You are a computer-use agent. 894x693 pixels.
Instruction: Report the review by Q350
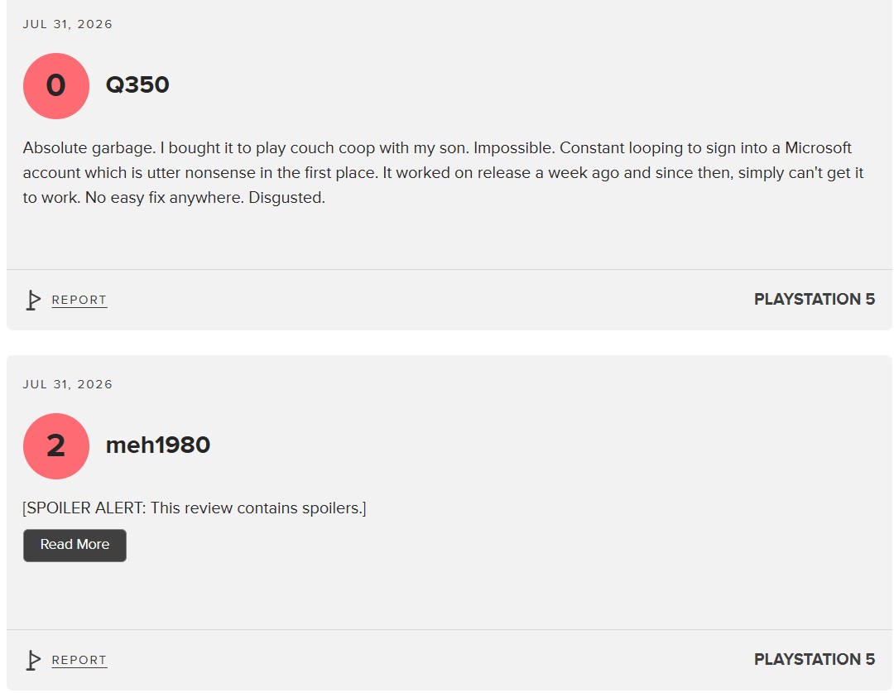pyautogui.click(x=79, y=300)
